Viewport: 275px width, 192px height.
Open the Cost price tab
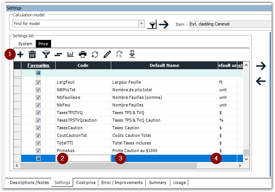tap(86, 182)
